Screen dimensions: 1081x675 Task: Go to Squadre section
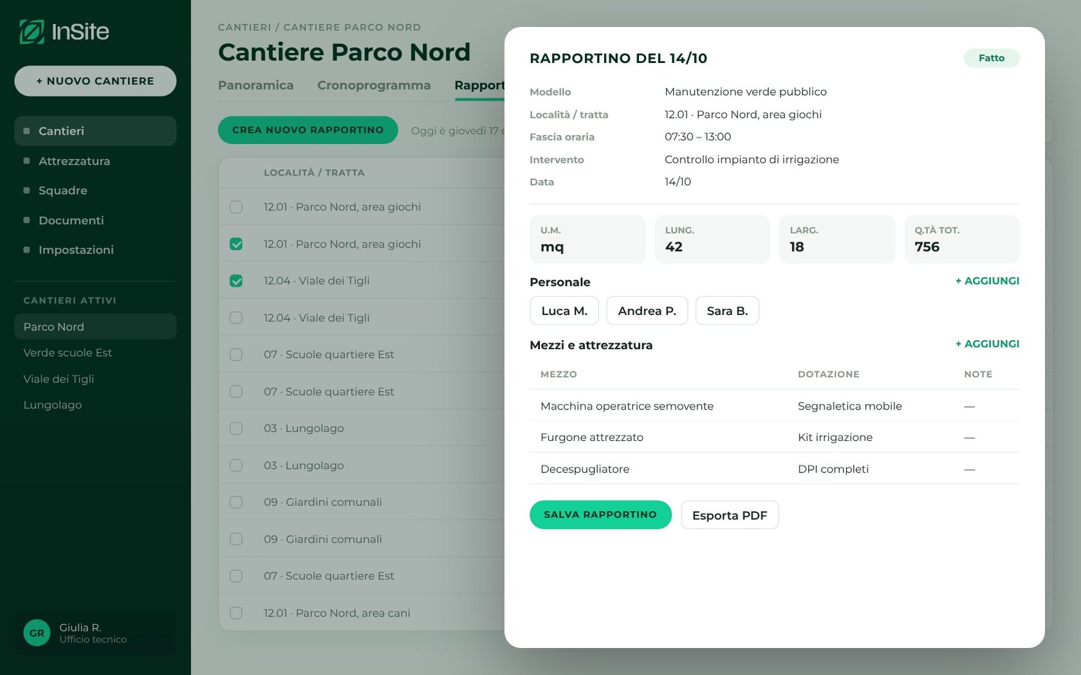[x=95, y=190]
